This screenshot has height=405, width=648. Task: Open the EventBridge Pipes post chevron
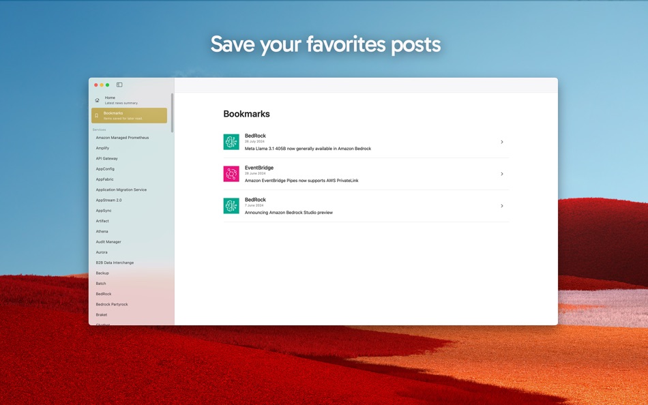pos(502,174)
